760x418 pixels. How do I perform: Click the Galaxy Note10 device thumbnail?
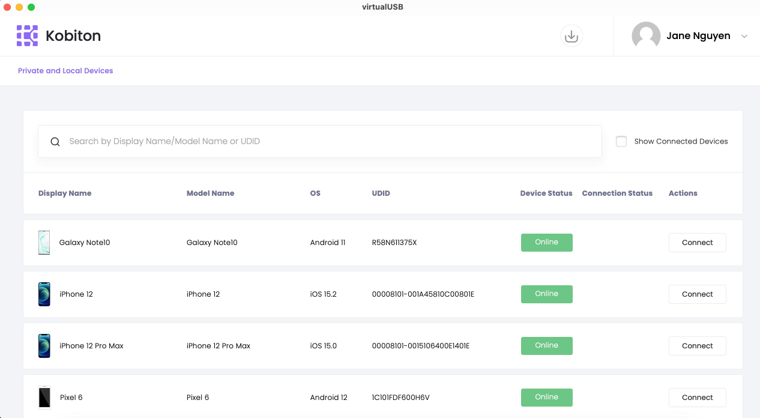click(44, 243)
